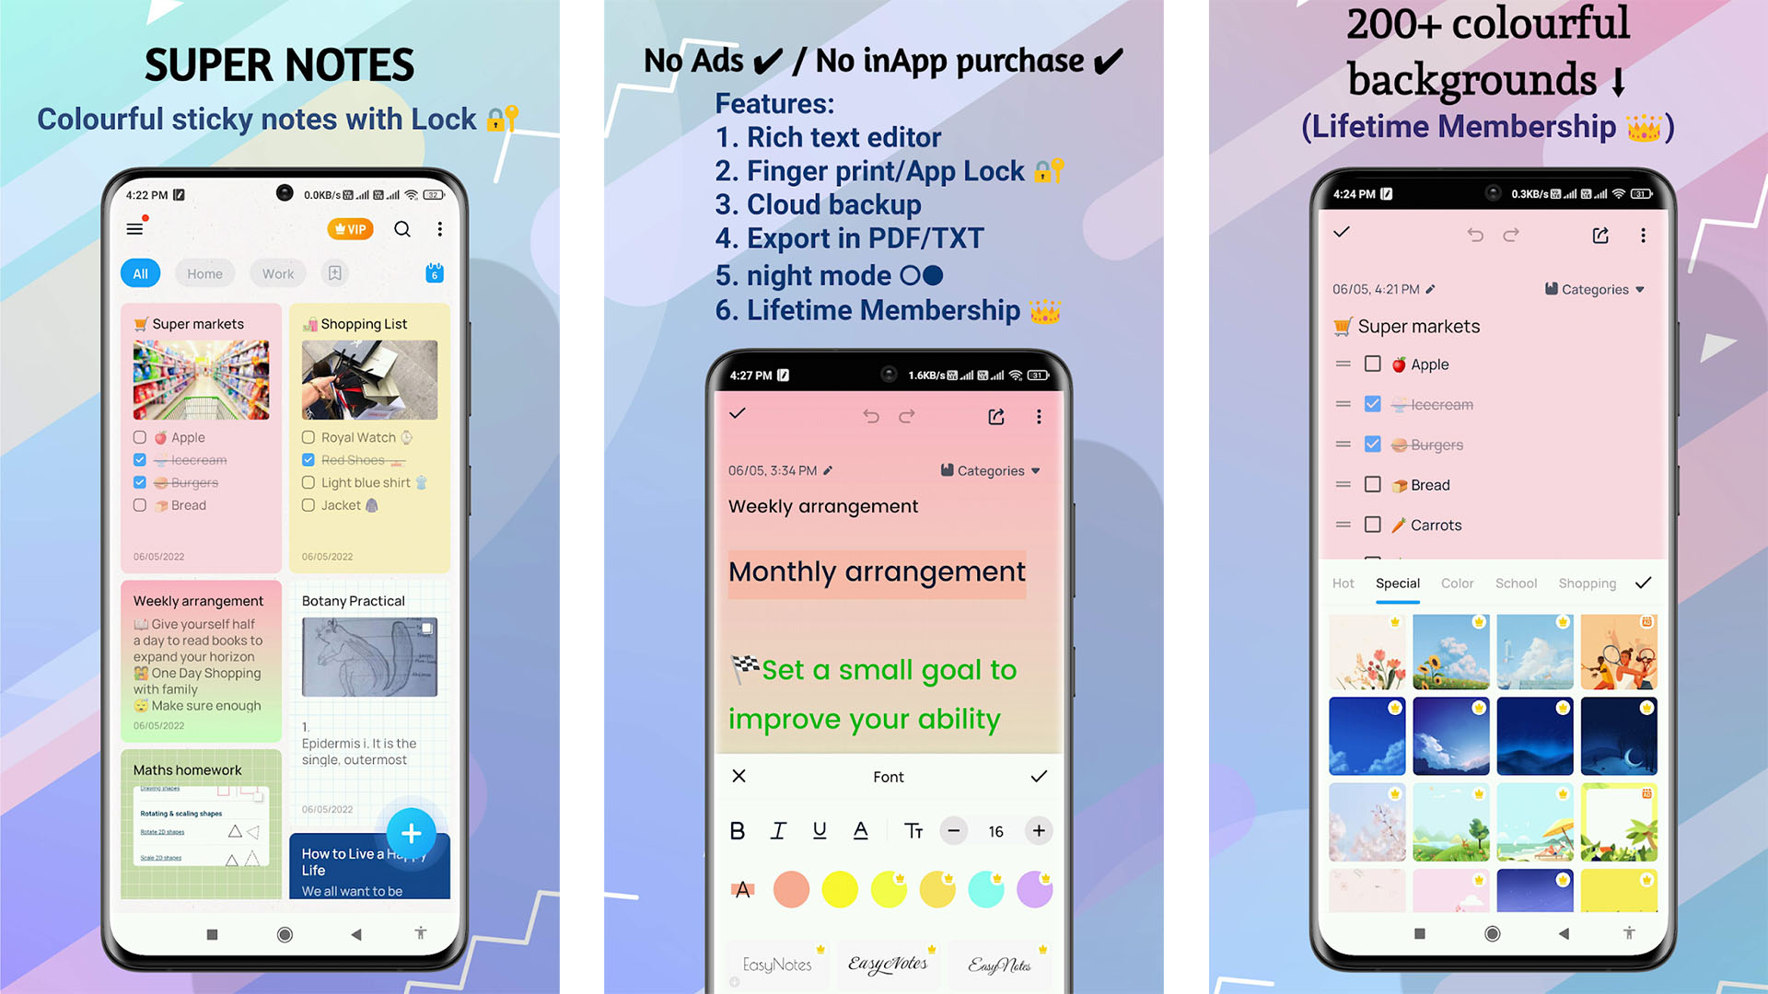Tap the Italic formatting icon
Viewport: 1768px width, 994px height.
777,831
